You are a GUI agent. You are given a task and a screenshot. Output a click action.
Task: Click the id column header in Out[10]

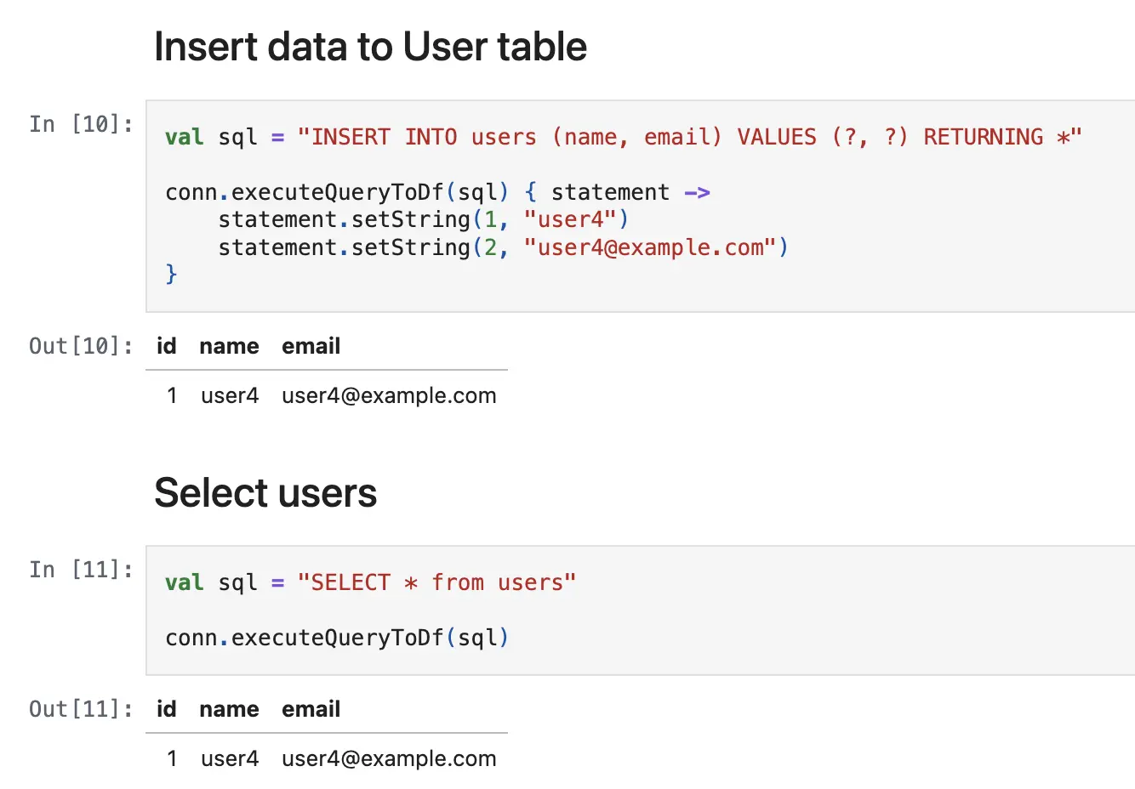point(167,346)
